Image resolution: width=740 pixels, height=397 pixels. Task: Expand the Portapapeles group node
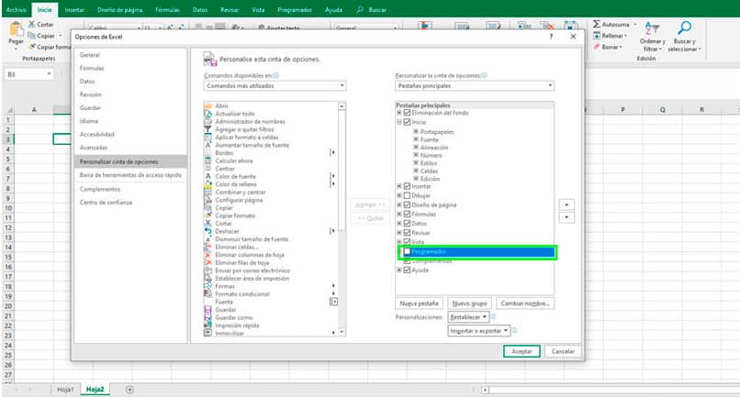coord(416,132)
